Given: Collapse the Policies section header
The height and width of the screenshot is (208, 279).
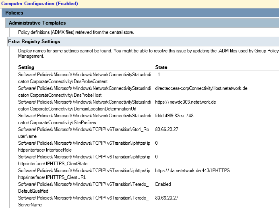Looking at the screenshot, I should point(141,13).
